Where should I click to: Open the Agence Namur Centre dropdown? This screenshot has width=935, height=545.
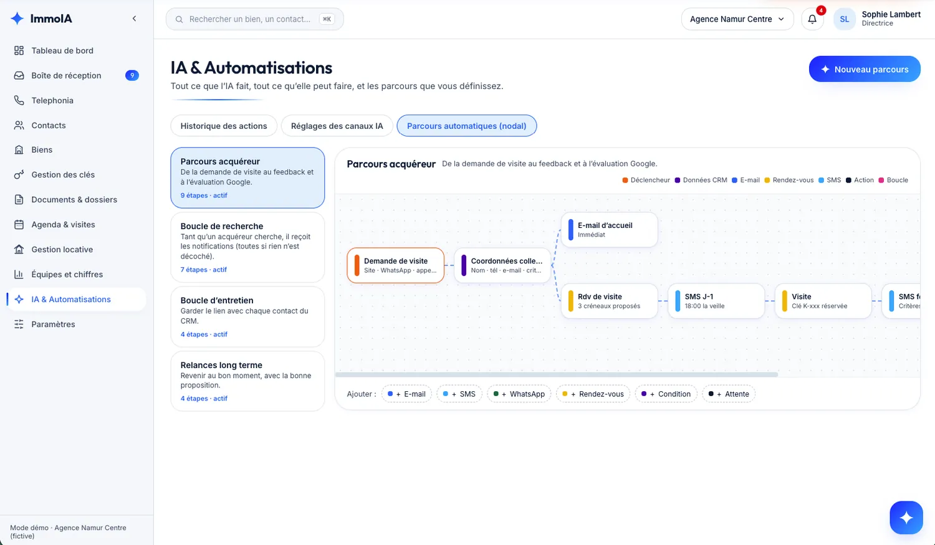coord(737,19)
